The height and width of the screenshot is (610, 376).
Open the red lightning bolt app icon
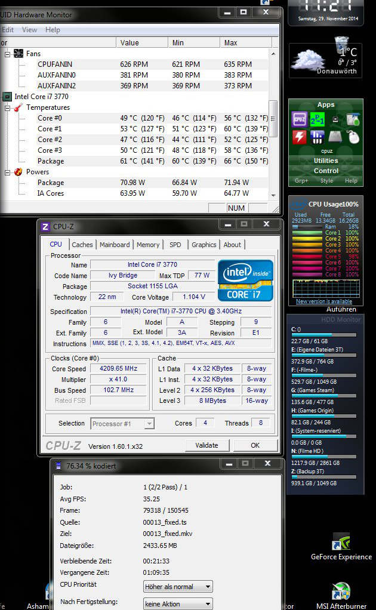pos(300,137)
